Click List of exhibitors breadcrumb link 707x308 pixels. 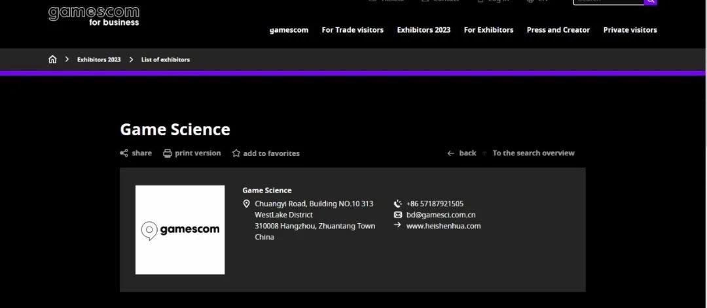click(166, 59)
